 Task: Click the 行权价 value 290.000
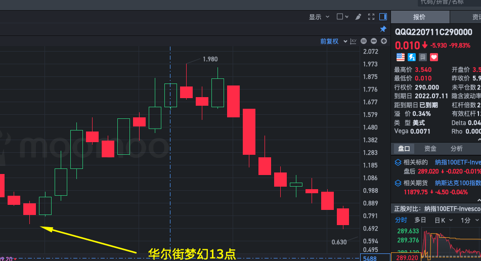point(427,88)
